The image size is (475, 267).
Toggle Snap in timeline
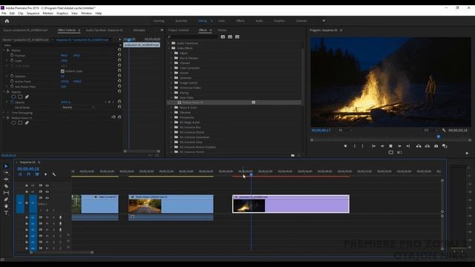click(29, 174)
